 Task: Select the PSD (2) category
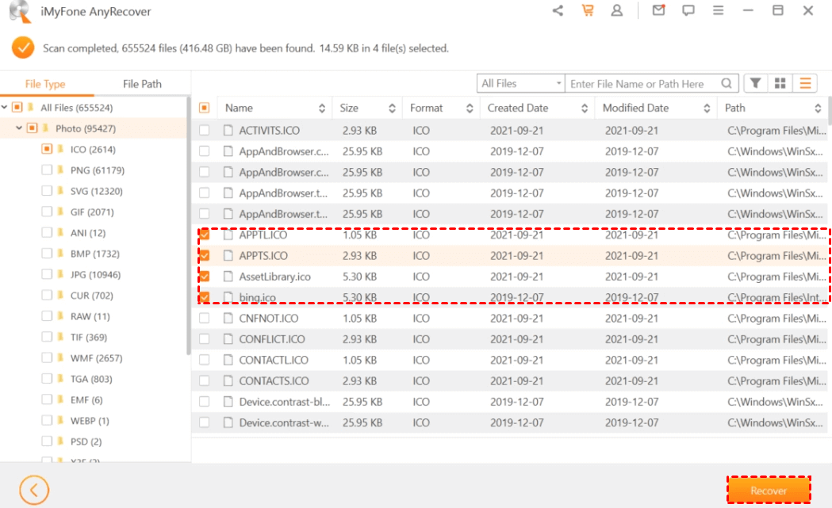pos(86,441)
